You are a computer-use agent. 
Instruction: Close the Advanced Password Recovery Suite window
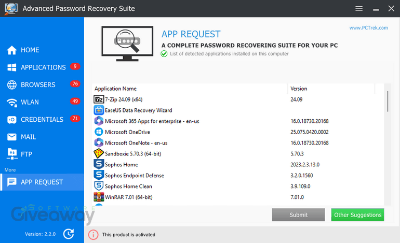tap(391, 8)
